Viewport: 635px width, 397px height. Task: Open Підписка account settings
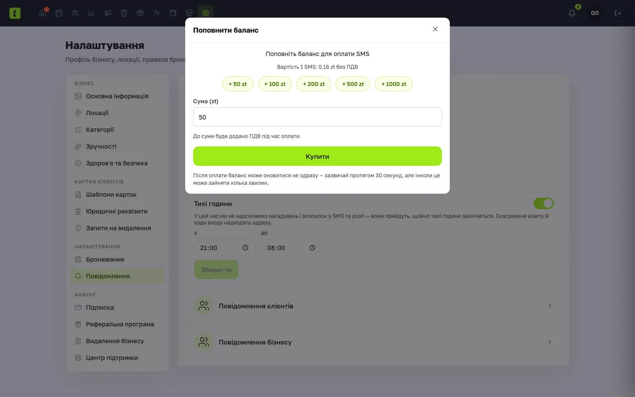pyautogui.click(x=117, y=307)
